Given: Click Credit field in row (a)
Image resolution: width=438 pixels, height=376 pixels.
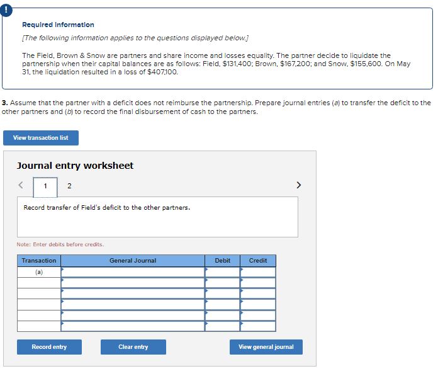Looking at the screenshot, I should [x=258, y=272].
